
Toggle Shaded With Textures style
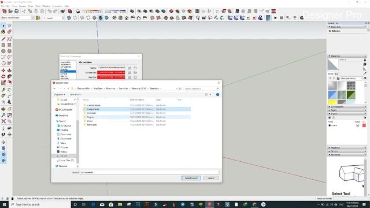tap(101, 18)
